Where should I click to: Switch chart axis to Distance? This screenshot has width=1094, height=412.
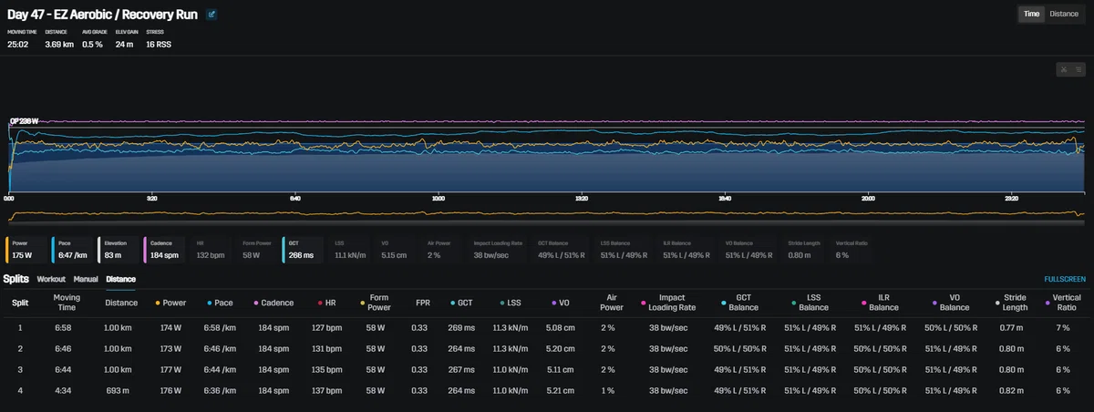click(1064, 14)
